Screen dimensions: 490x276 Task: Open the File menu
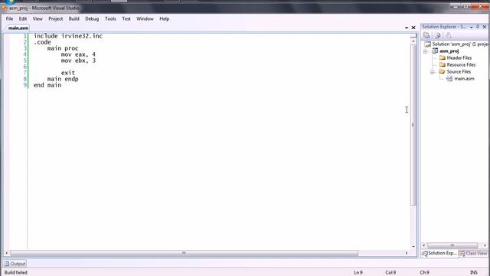point(9,18)
